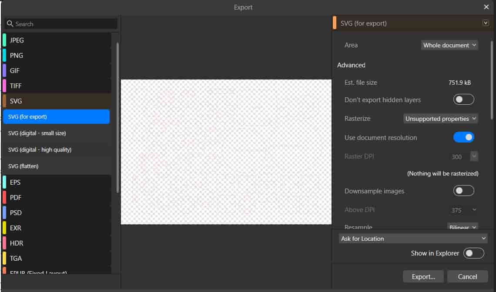Viewport: 496px width, 292px height.
Task: Click the Advanced section heading
Action: pyautogui.click(x=351, y=65)
